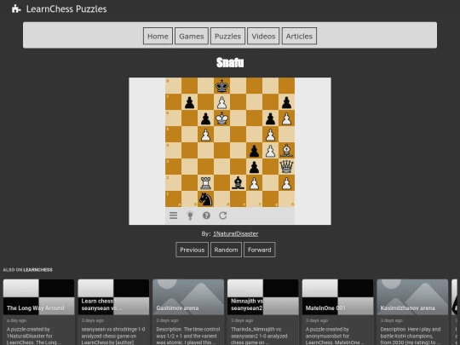Select the white king on d6
The image size is (460, 345).
[x=221, y=118]
